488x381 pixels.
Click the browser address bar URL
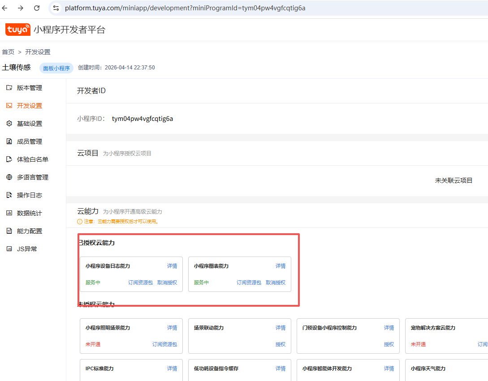coord(185,8)
